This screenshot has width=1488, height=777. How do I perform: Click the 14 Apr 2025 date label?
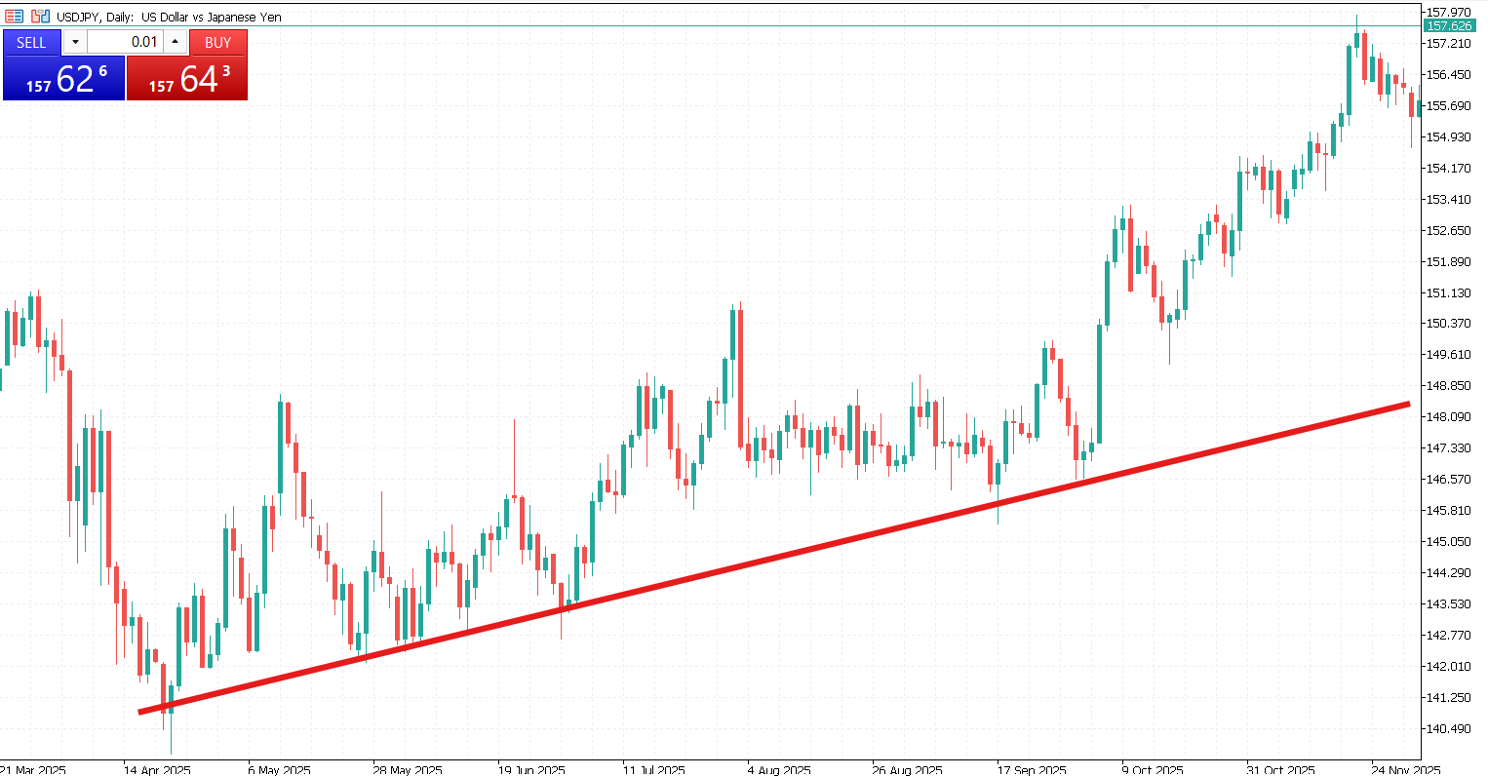point(155,769)
